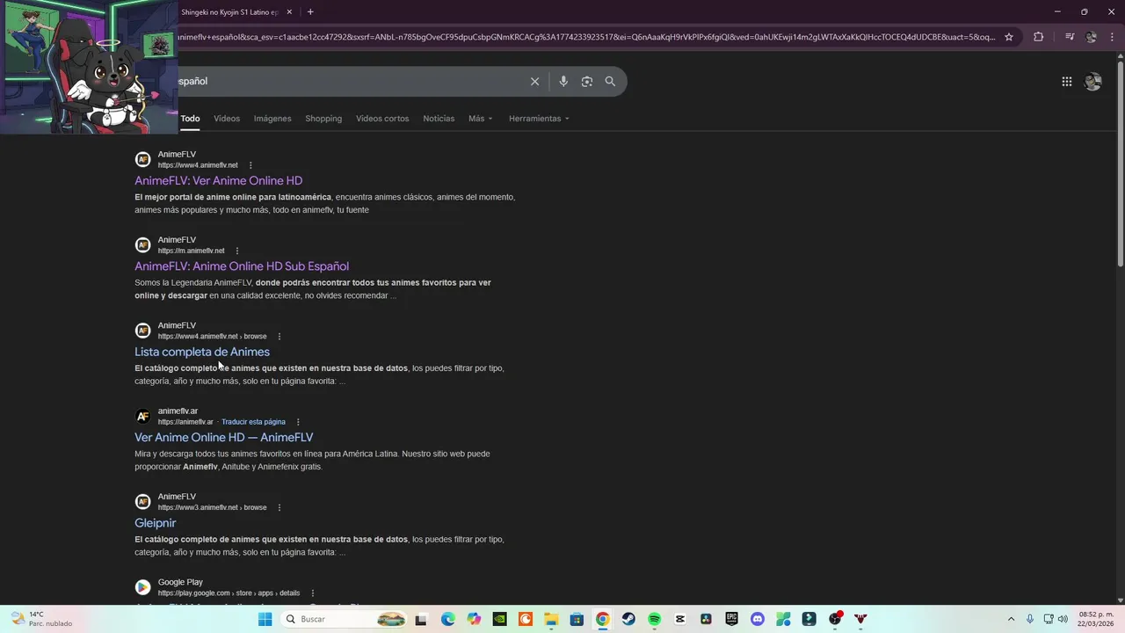Open 'AnimeFLV: Ver Anime Online HD' result

pos(218,181)
